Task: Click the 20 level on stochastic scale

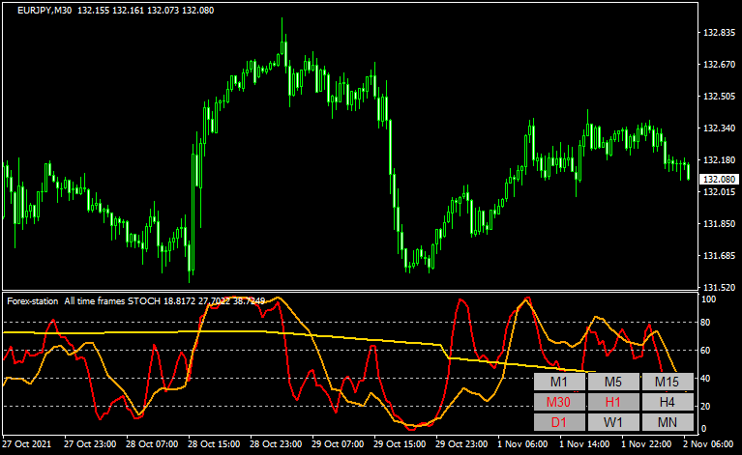Action: point(707,406)
